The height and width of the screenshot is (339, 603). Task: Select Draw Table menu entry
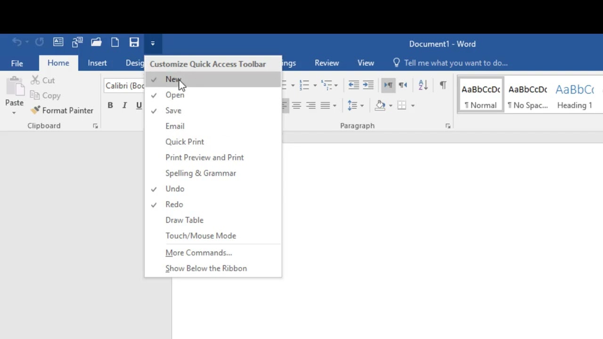tap(213, 220)
